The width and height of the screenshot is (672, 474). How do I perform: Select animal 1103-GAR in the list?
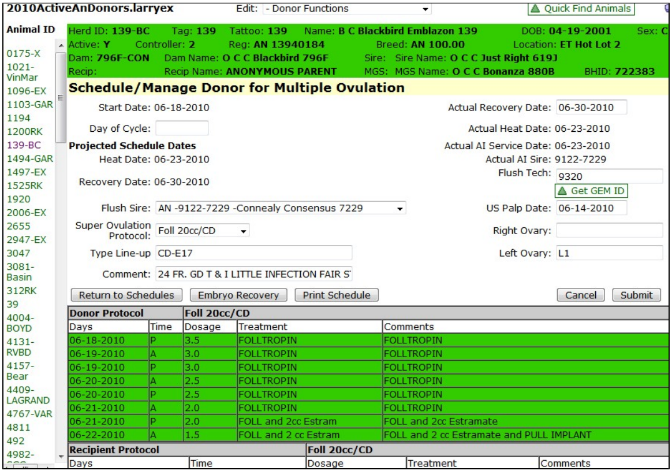30,105
